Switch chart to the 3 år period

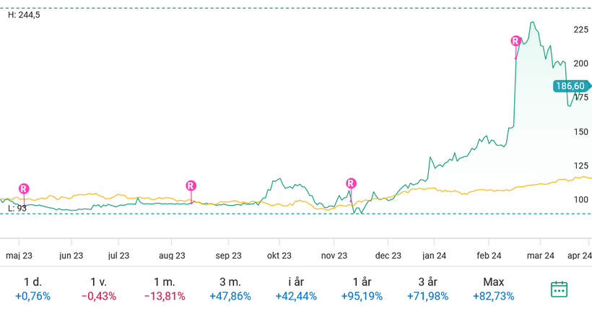428,289
